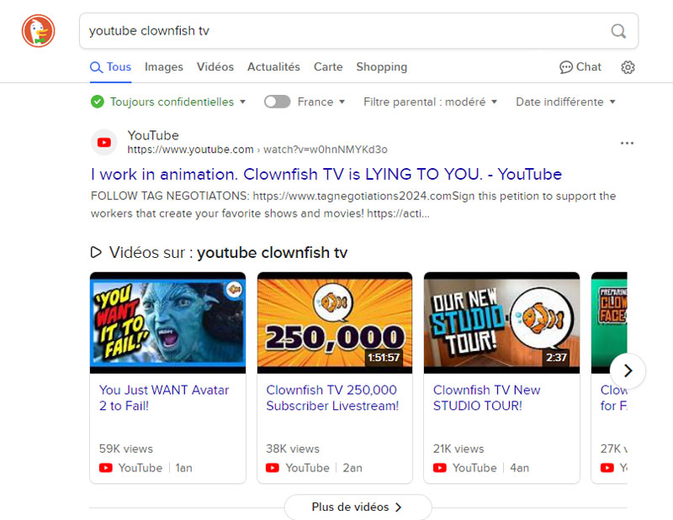Click '21K views' text
673x520 pixels.
click(x=458, y=449)
